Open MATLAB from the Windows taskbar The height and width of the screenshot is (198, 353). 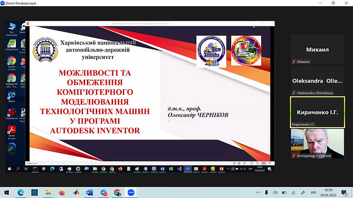point(76,192)
